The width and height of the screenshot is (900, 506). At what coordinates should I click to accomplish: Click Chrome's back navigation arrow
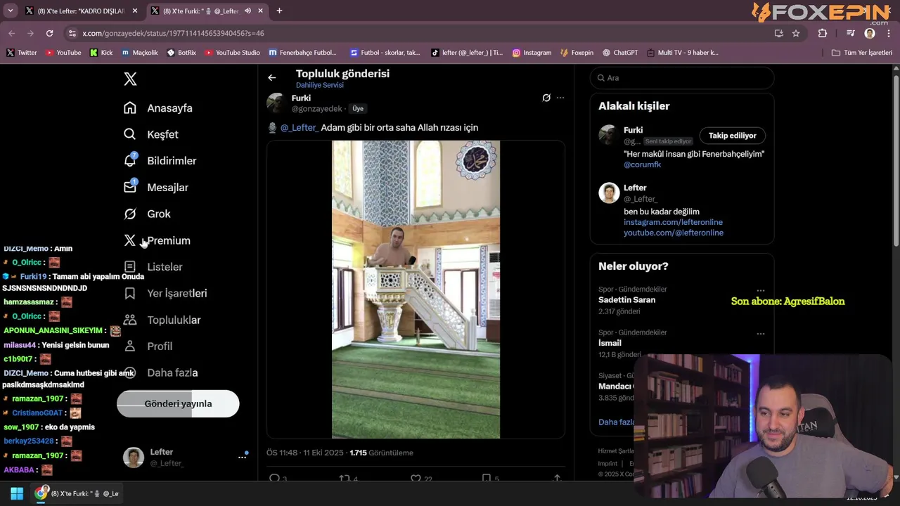point(11,33)
